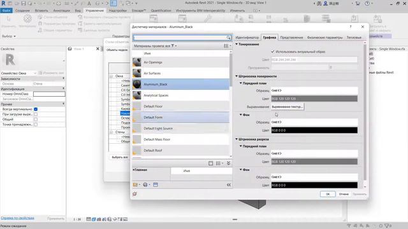The height and width of the screenshot is (229, 408).
Task: Open the 'Файл' ribbon tab
Action: [6, 11]
